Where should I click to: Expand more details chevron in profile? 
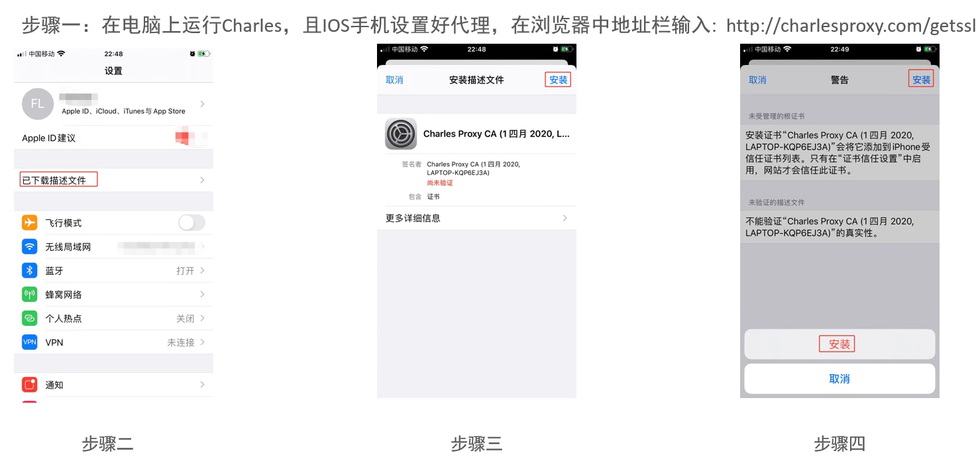pyautogui.click(x=565, y=218)
